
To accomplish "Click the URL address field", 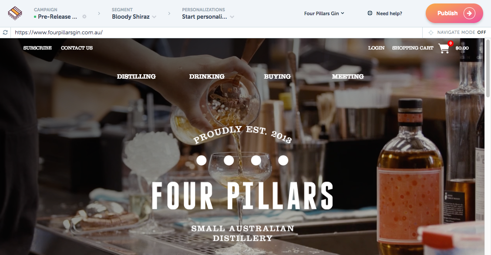I will (x=216, y=33).
